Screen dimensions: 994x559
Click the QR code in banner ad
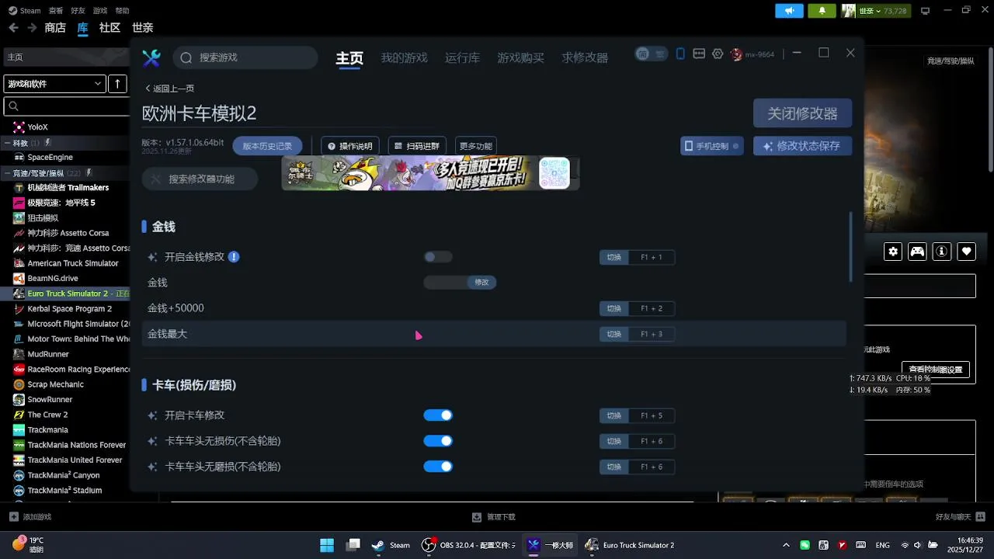point(554,172)
